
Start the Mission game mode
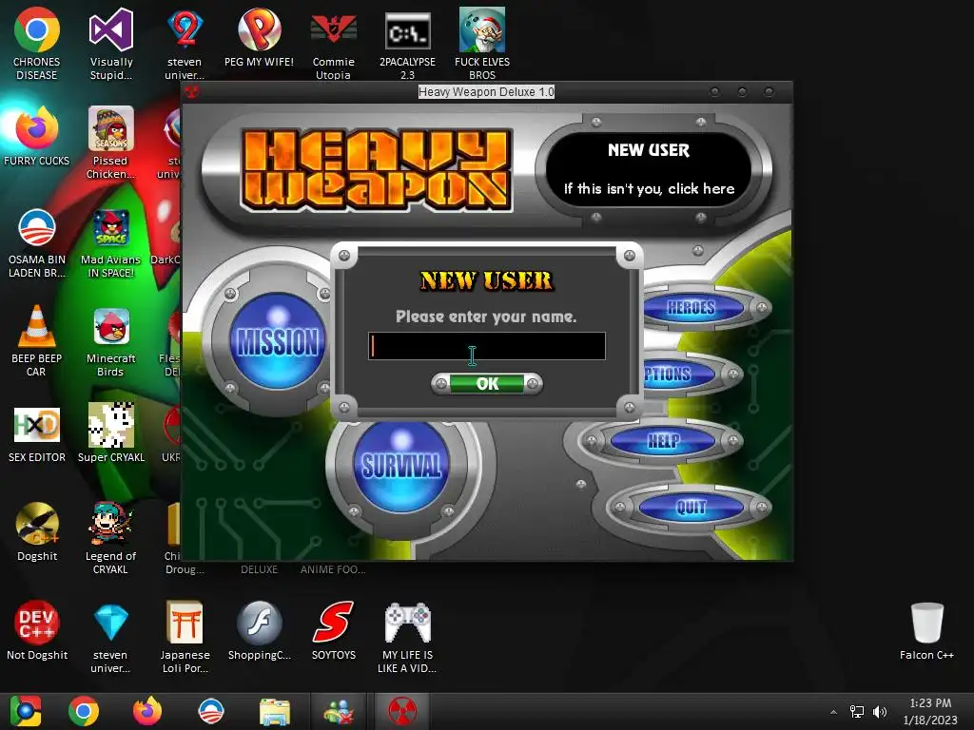pyautogui.click(x=278, y=341)
